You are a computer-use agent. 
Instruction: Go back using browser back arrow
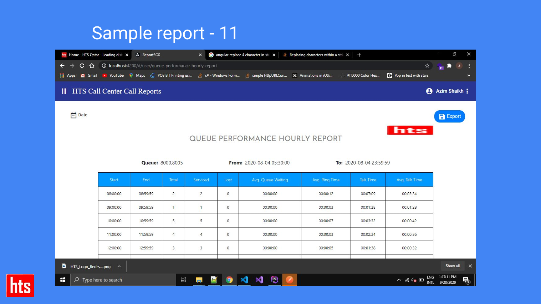(62, 66)
